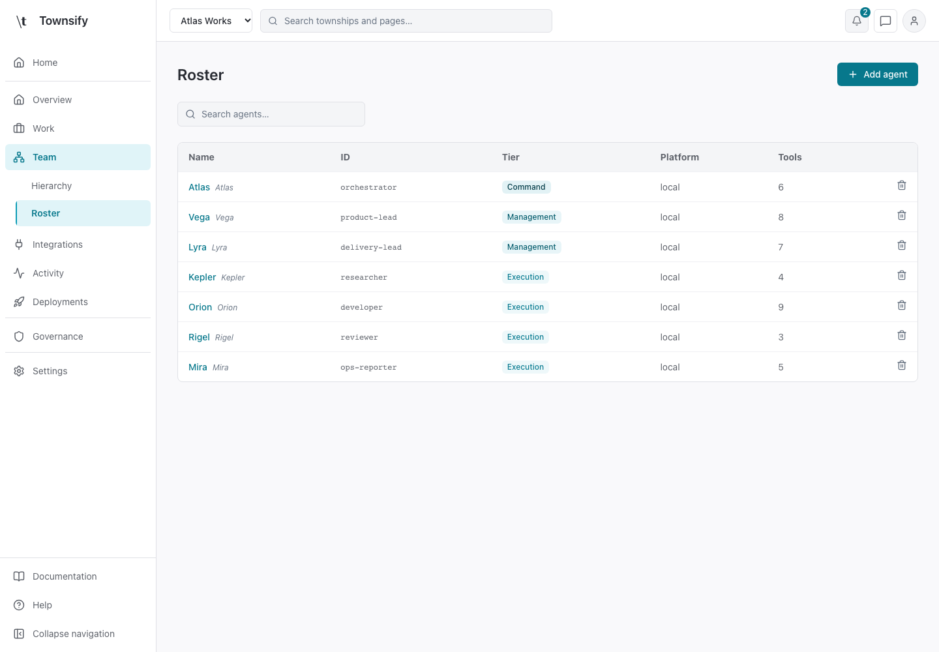Screen dimensions: 939x652
Task: Delete the Vega agent row
Action: click(x=902, y=216)
